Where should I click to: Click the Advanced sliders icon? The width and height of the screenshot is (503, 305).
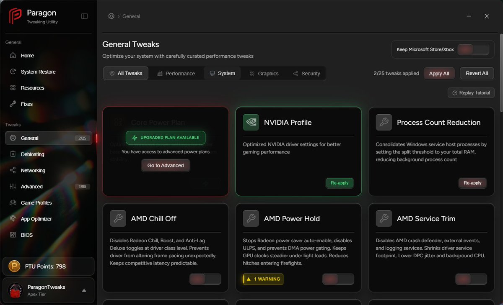coord(13,187)
